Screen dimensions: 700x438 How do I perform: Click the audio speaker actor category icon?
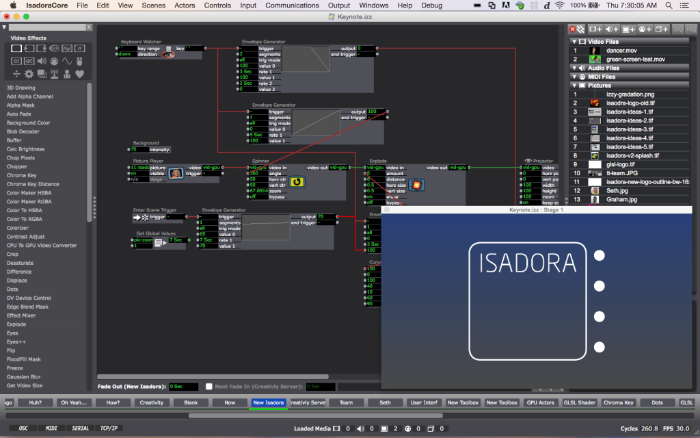[42, 61]
